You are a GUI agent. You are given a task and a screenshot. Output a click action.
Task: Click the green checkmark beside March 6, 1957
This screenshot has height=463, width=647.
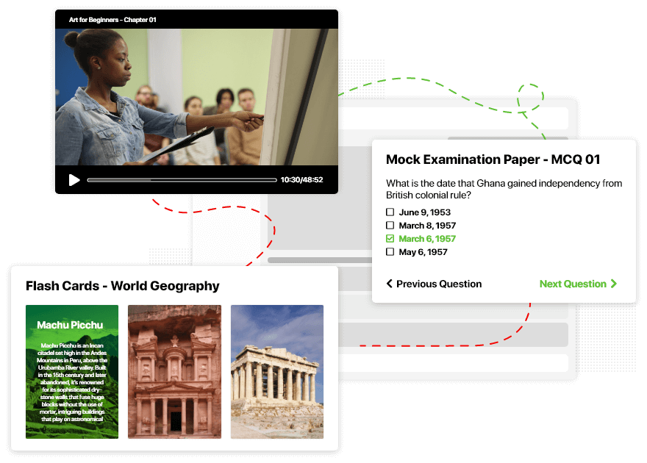click(390, 238)
